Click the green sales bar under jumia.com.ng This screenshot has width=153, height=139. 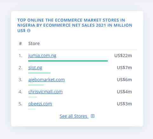(68, 61)
